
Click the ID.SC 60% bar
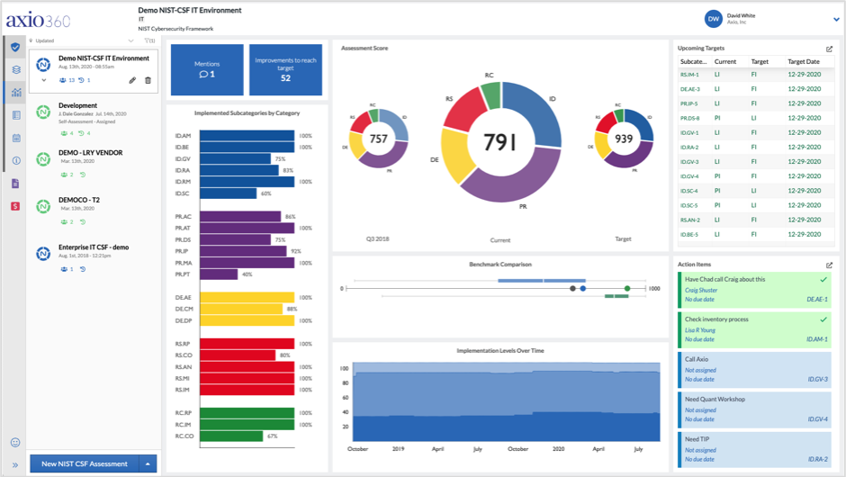[x=229, y=193]
